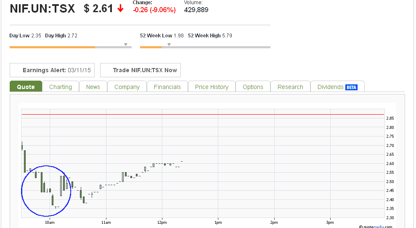
Task: Click the $ 2.61 price value
Action: (98, 8)
